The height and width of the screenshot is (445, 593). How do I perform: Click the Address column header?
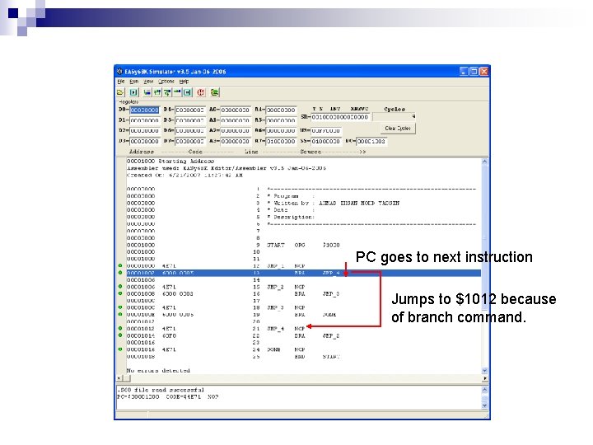pyautogui.click(x=141, y=152)
